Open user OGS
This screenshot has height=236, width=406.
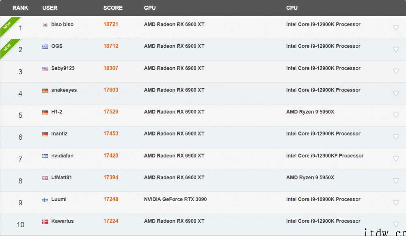(x=57, y=46)
